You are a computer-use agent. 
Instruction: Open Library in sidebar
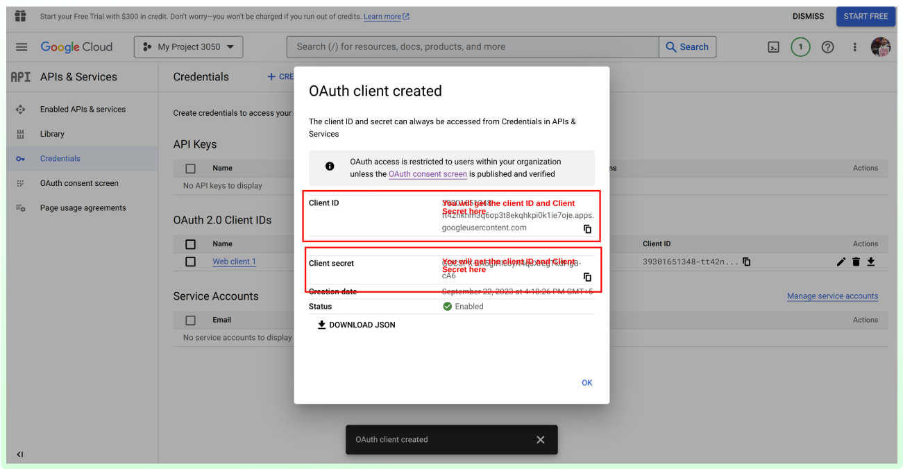pyautogui.click(x=52, y=134)
